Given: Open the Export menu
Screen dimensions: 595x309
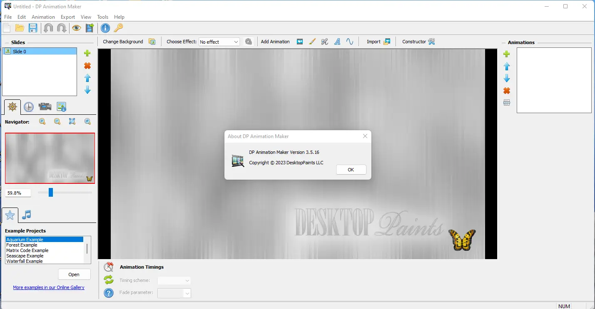Looking at the screenshot, I should pos(68,17).
